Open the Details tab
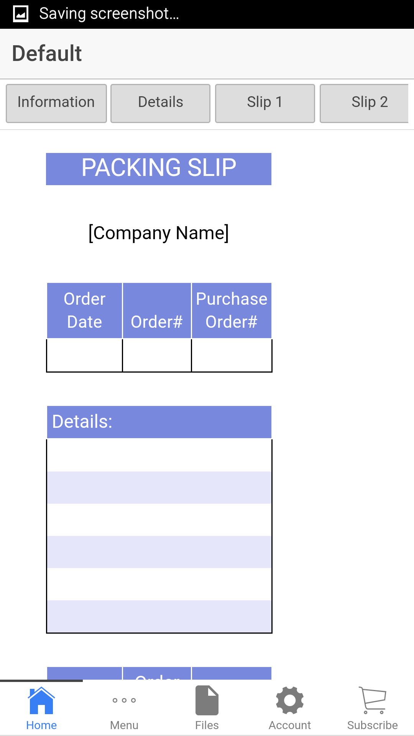The image size is (414, 736). (160, 102)
